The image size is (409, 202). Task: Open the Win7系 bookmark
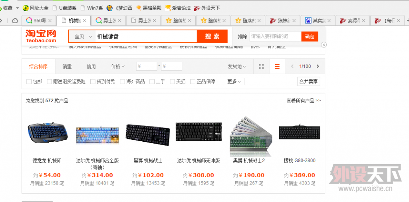point(92,8)
